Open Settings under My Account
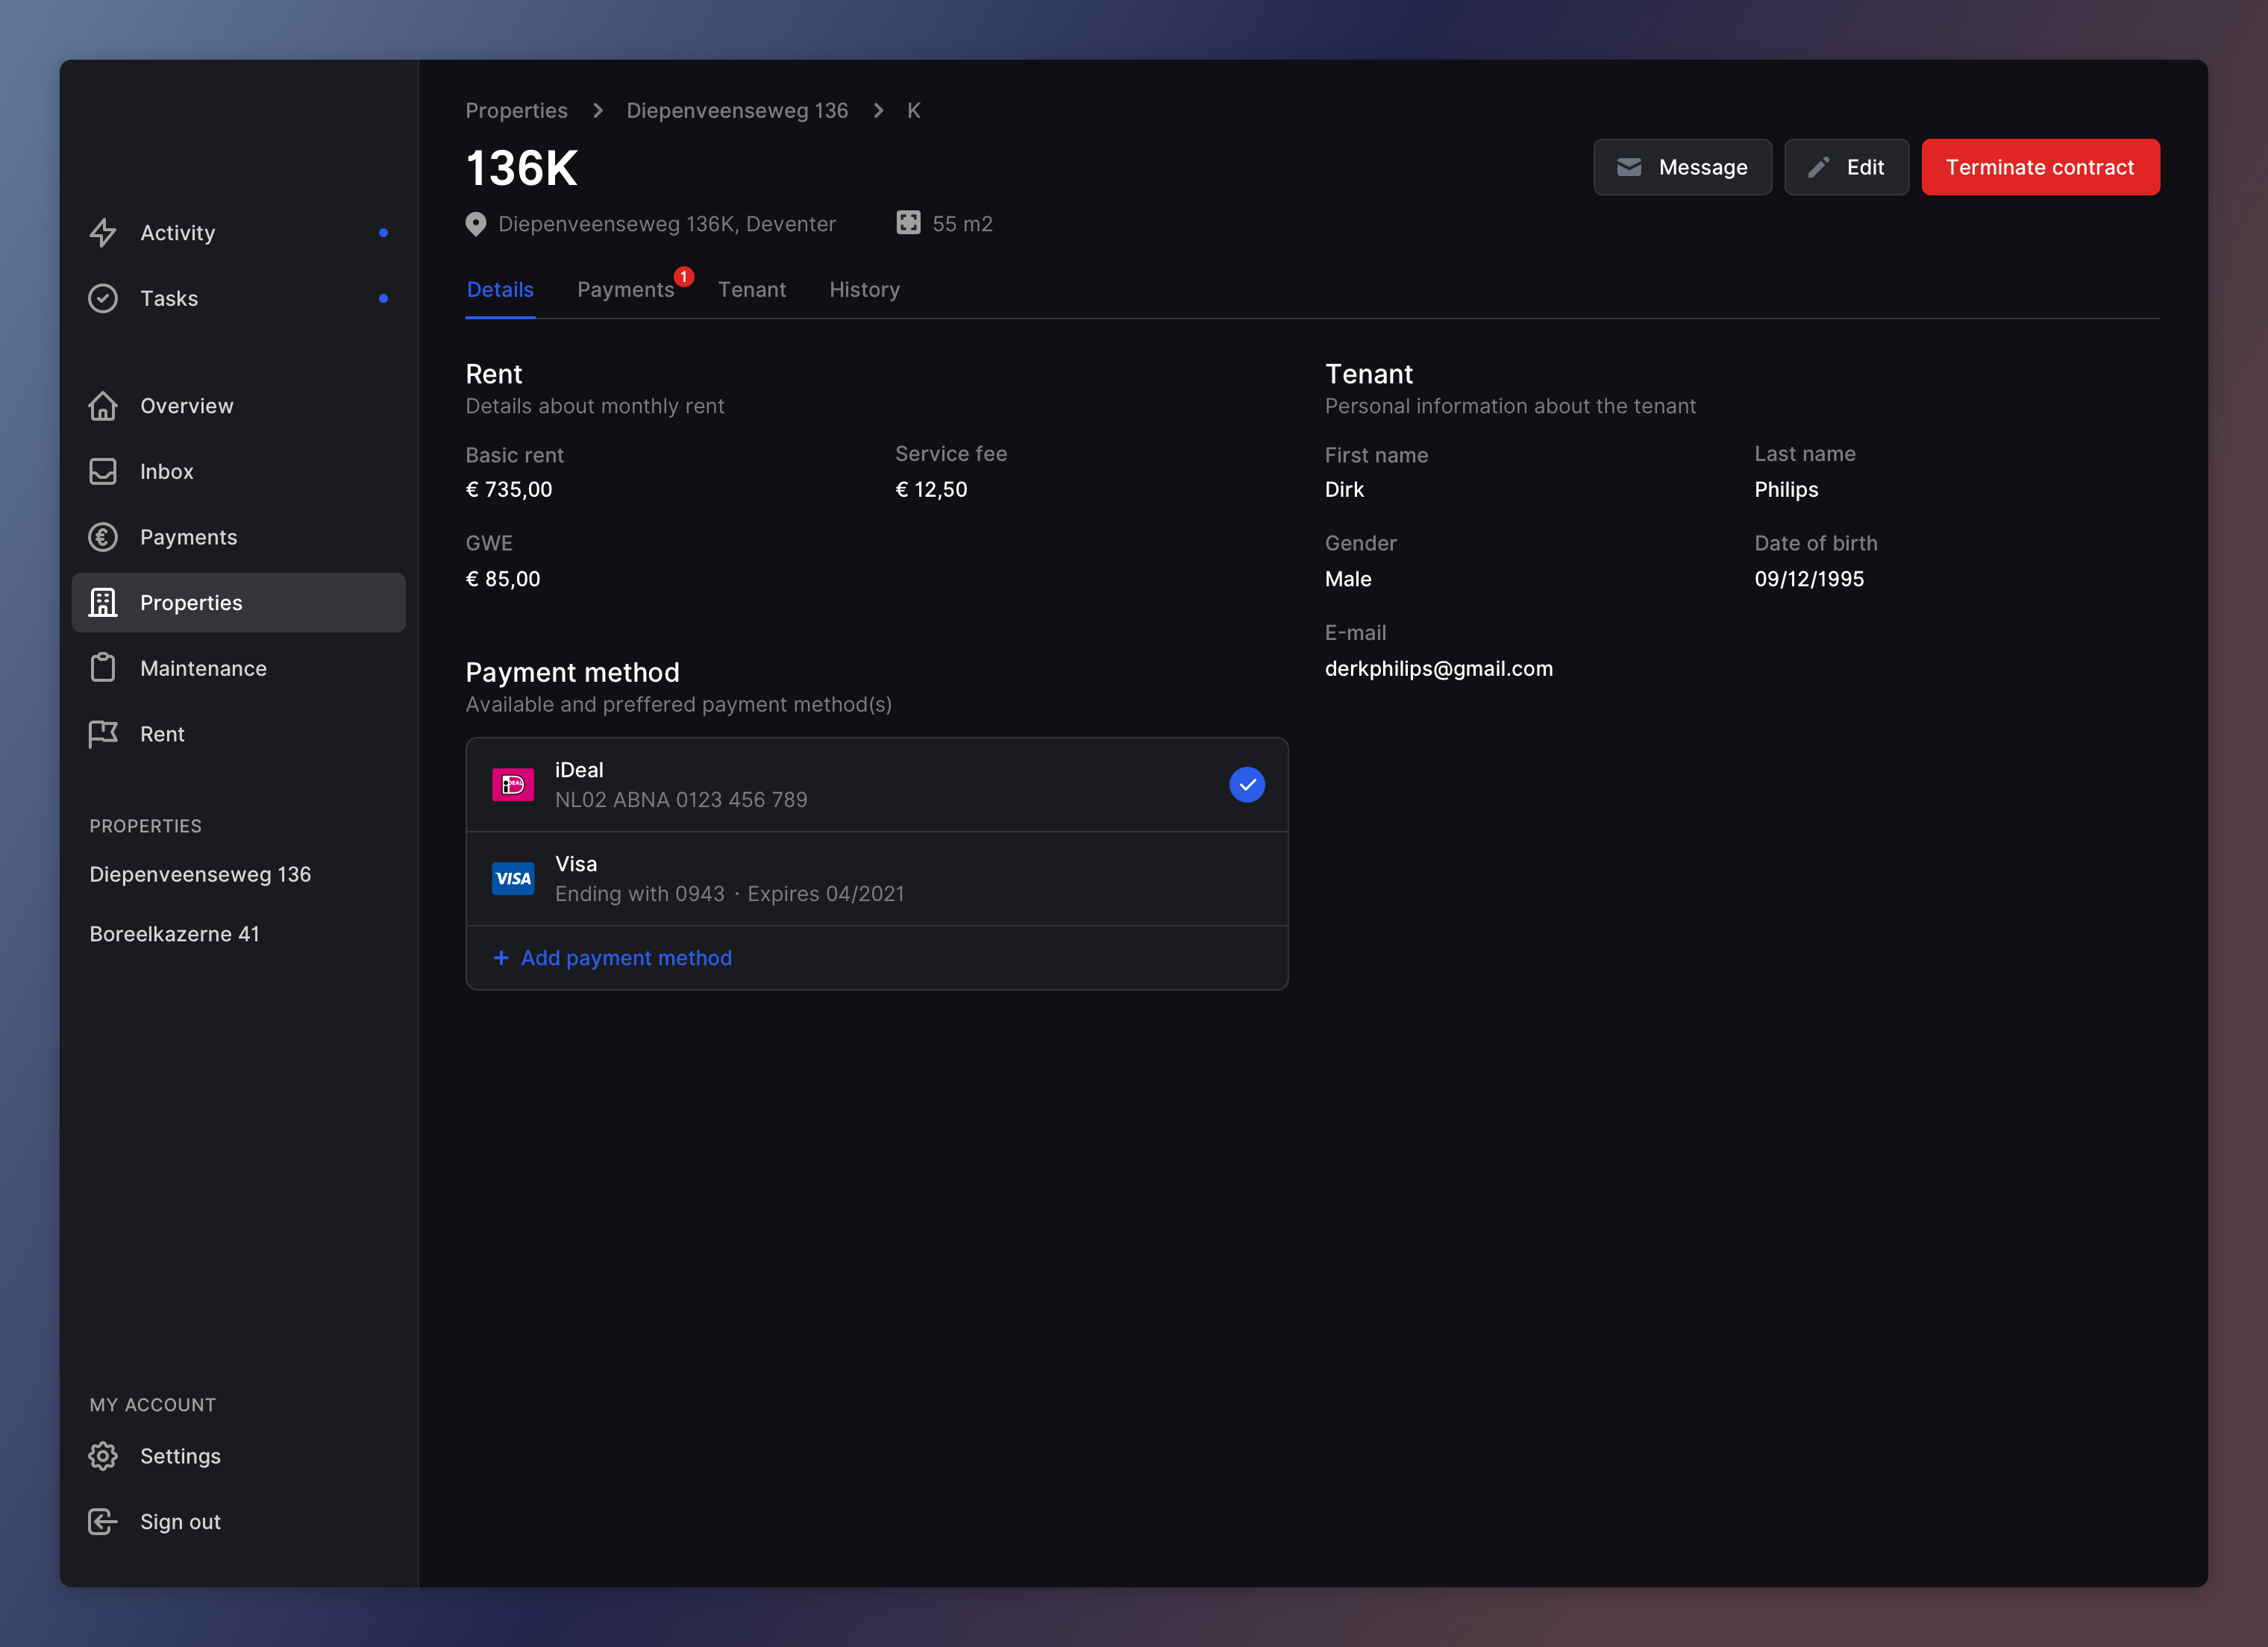The width and height of the screenshot is (2268, 1647). 239,1456
